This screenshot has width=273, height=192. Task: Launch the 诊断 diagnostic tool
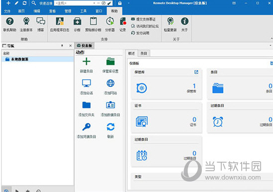[77, 24]
